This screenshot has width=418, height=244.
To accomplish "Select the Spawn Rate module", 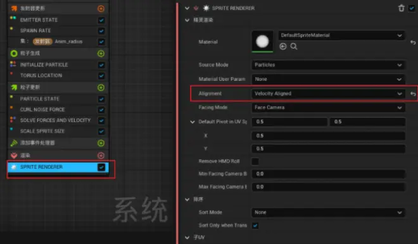I will click(35, 30).
